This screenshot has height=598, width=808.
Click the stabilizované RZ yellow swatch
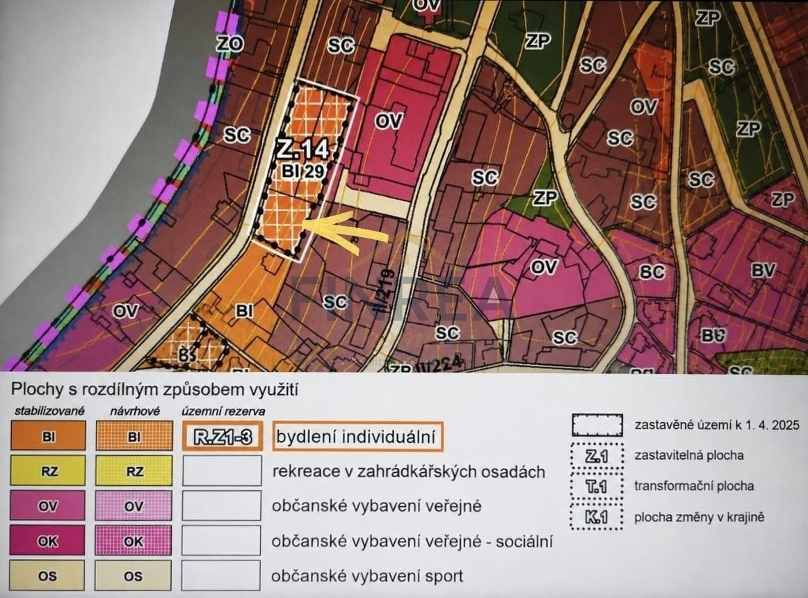click(49, 471)
